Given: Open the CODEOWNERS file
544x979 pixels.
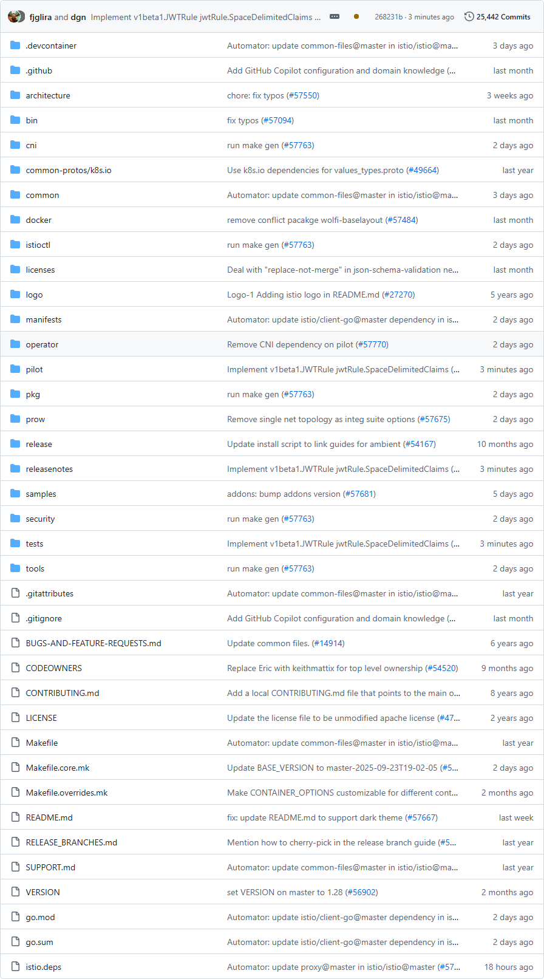Looking at the screenshot, I should (53, 668).
